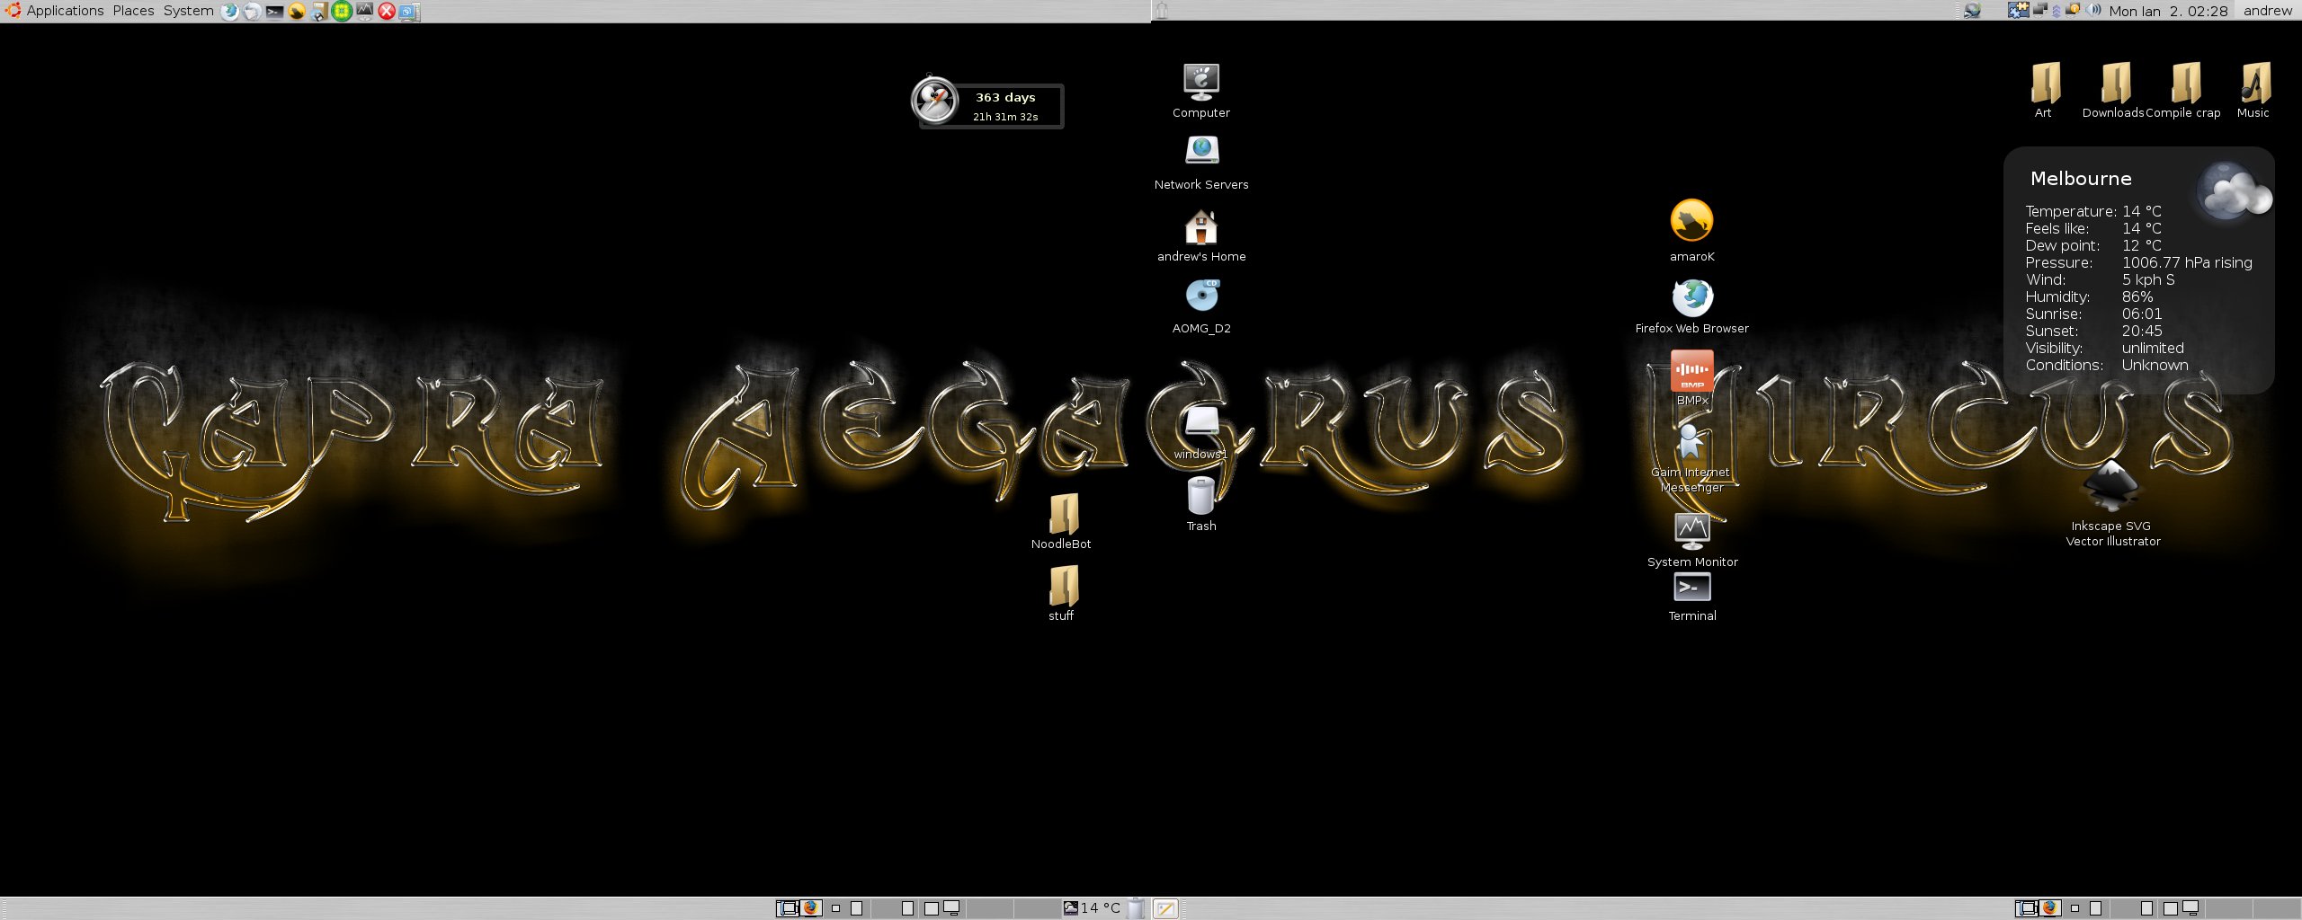
Task: Click the Pressure 1006.77 hPa rising value
Action: click(x=2187, y=262)
